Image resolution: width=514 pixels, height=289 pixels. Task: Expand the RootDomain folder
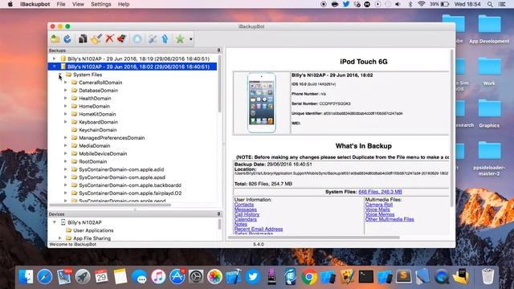pyautogui.click(x=66, y=161)
